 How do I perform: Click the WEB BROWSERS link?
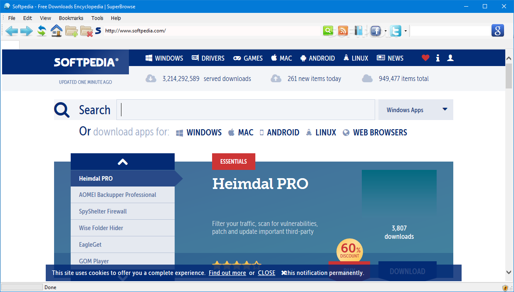pyautogui.click(x=375, y=133)
